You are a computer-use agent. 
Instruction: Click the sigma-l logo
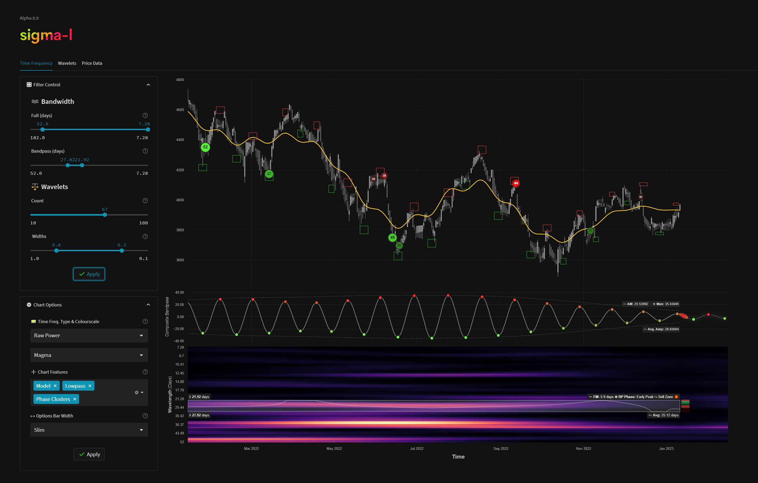(46, 36)
